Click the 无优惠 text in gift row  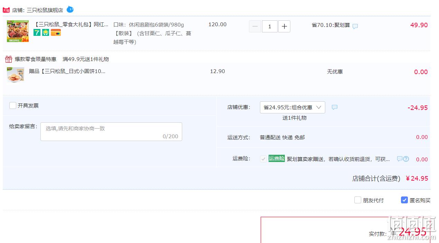coord(335,72)
